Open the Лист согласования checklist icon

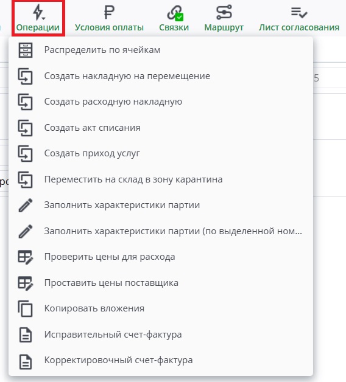click(x=299, y=12)
